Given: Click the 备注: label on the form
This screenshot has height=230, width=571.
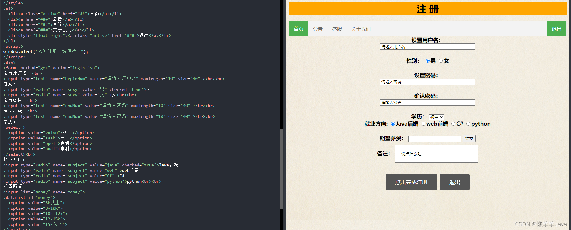Looking at the screenshot, I should click(384, 154).
